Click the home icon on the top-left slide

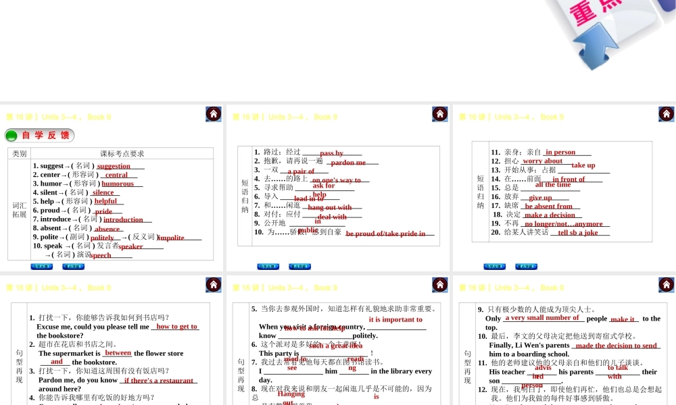pyautogui.click(x=213, y=113)
